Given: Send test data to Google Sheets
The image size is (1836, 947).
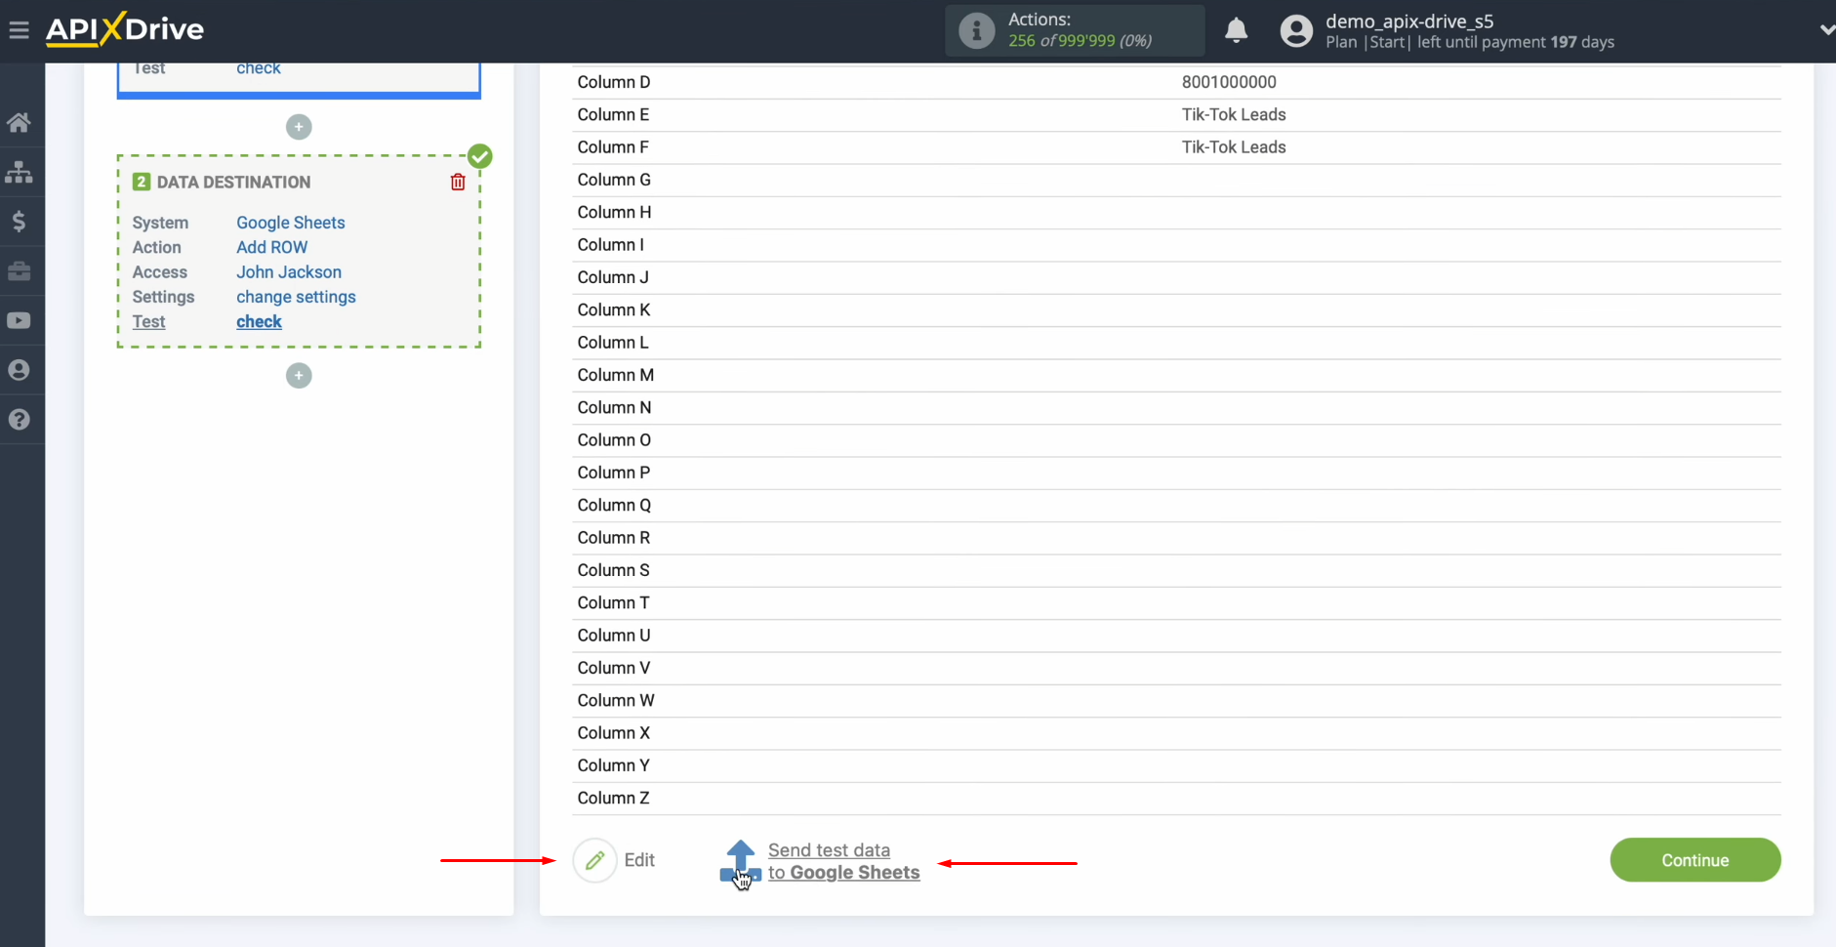Looking at the screenshot, I should pos(842,861).
